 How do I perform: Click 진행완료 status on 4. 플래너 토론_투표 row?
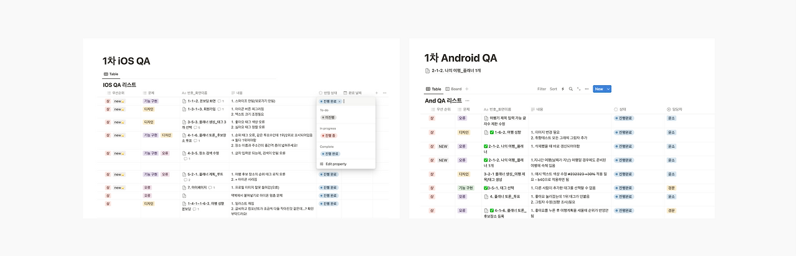point(624,196)
